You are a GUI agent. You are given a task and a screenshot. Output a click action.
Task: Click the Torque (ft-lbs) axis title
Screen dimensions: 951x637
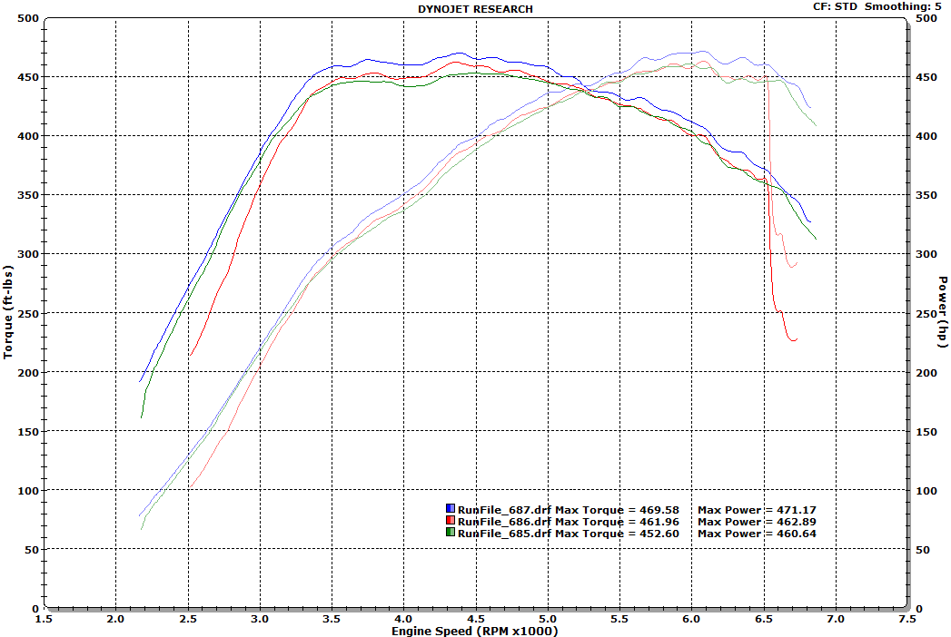9,313
